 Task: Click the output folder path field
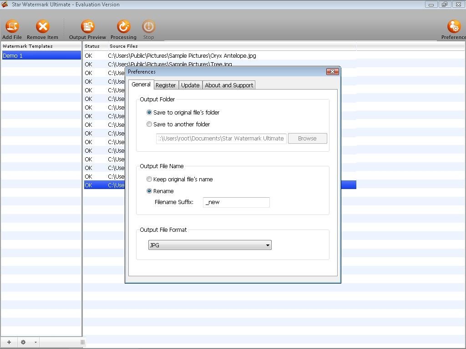point(222,139)
